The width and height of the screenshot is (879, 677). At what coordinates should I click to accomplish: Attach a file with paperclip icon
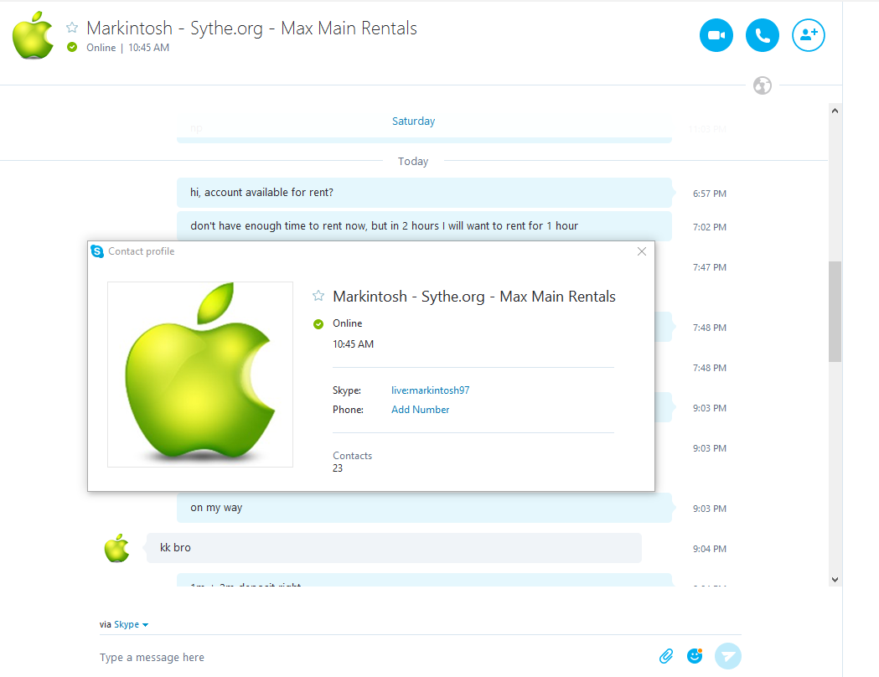click(x=666, y=656)
